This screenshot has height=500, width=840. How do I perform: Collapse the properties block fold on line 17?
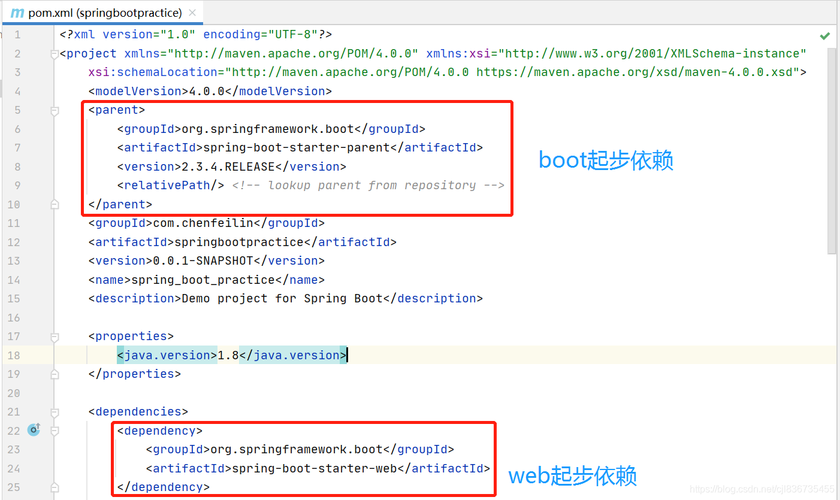55,337
